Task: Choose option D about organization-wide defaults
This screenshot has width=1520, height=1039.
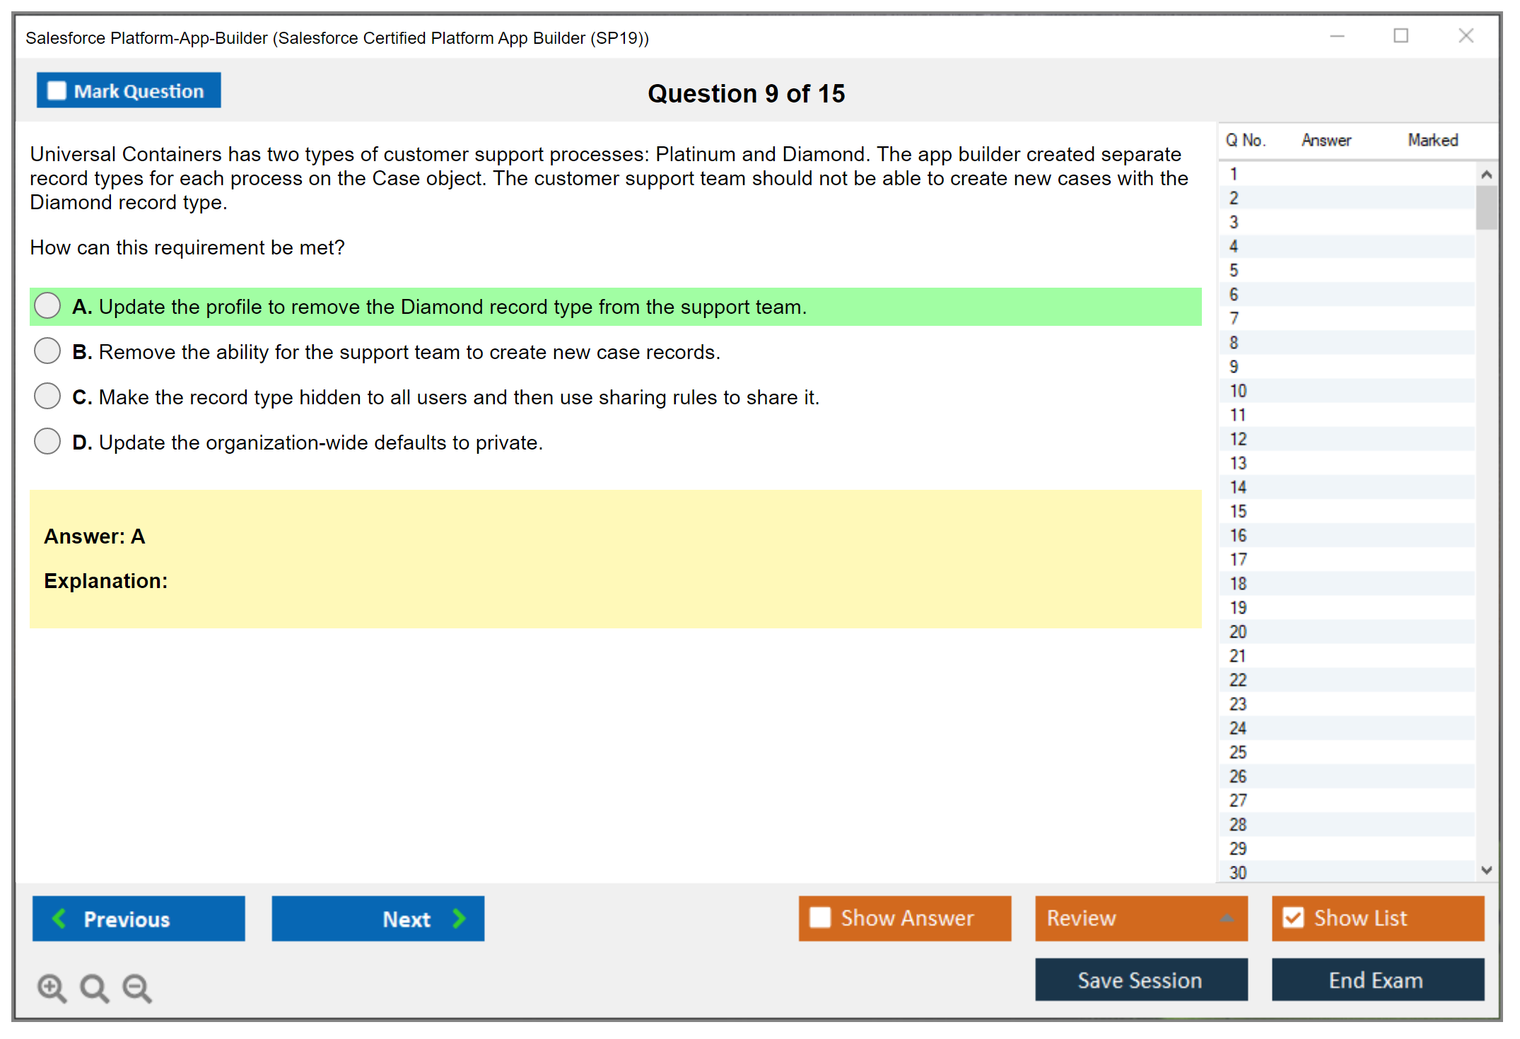Action: [47, 441]
